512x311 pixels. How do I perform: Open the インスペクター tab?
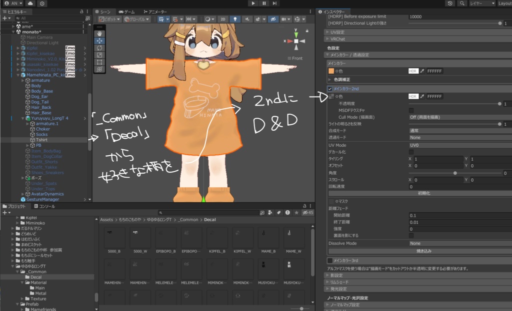tap(332, 12)
